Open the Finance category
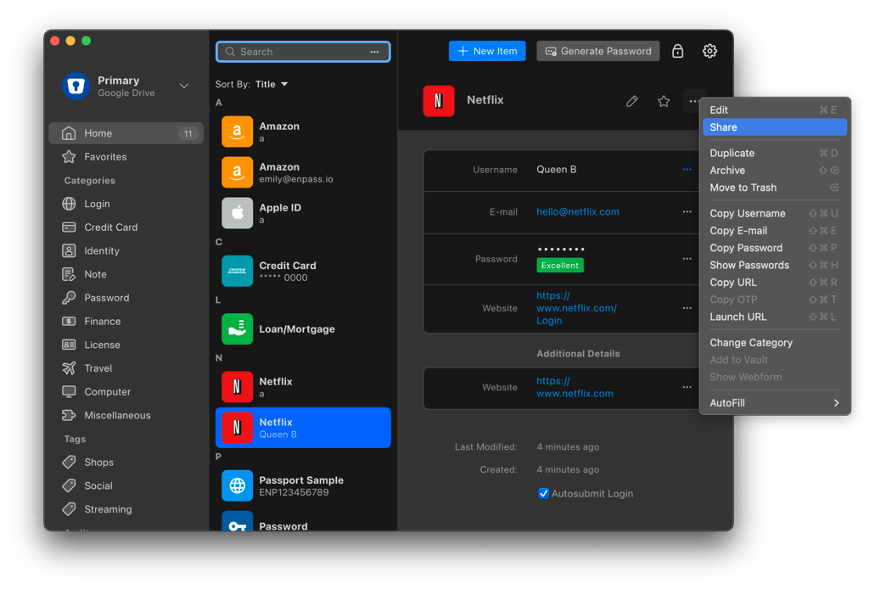 [x=126, y=322]
